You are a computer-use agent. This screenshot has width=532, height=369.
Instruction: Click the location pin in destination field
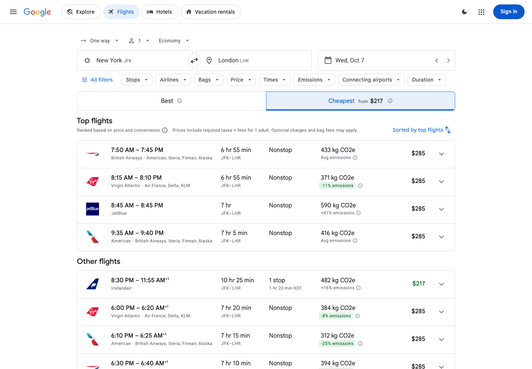pyautogui.click(x=209, y=61)
